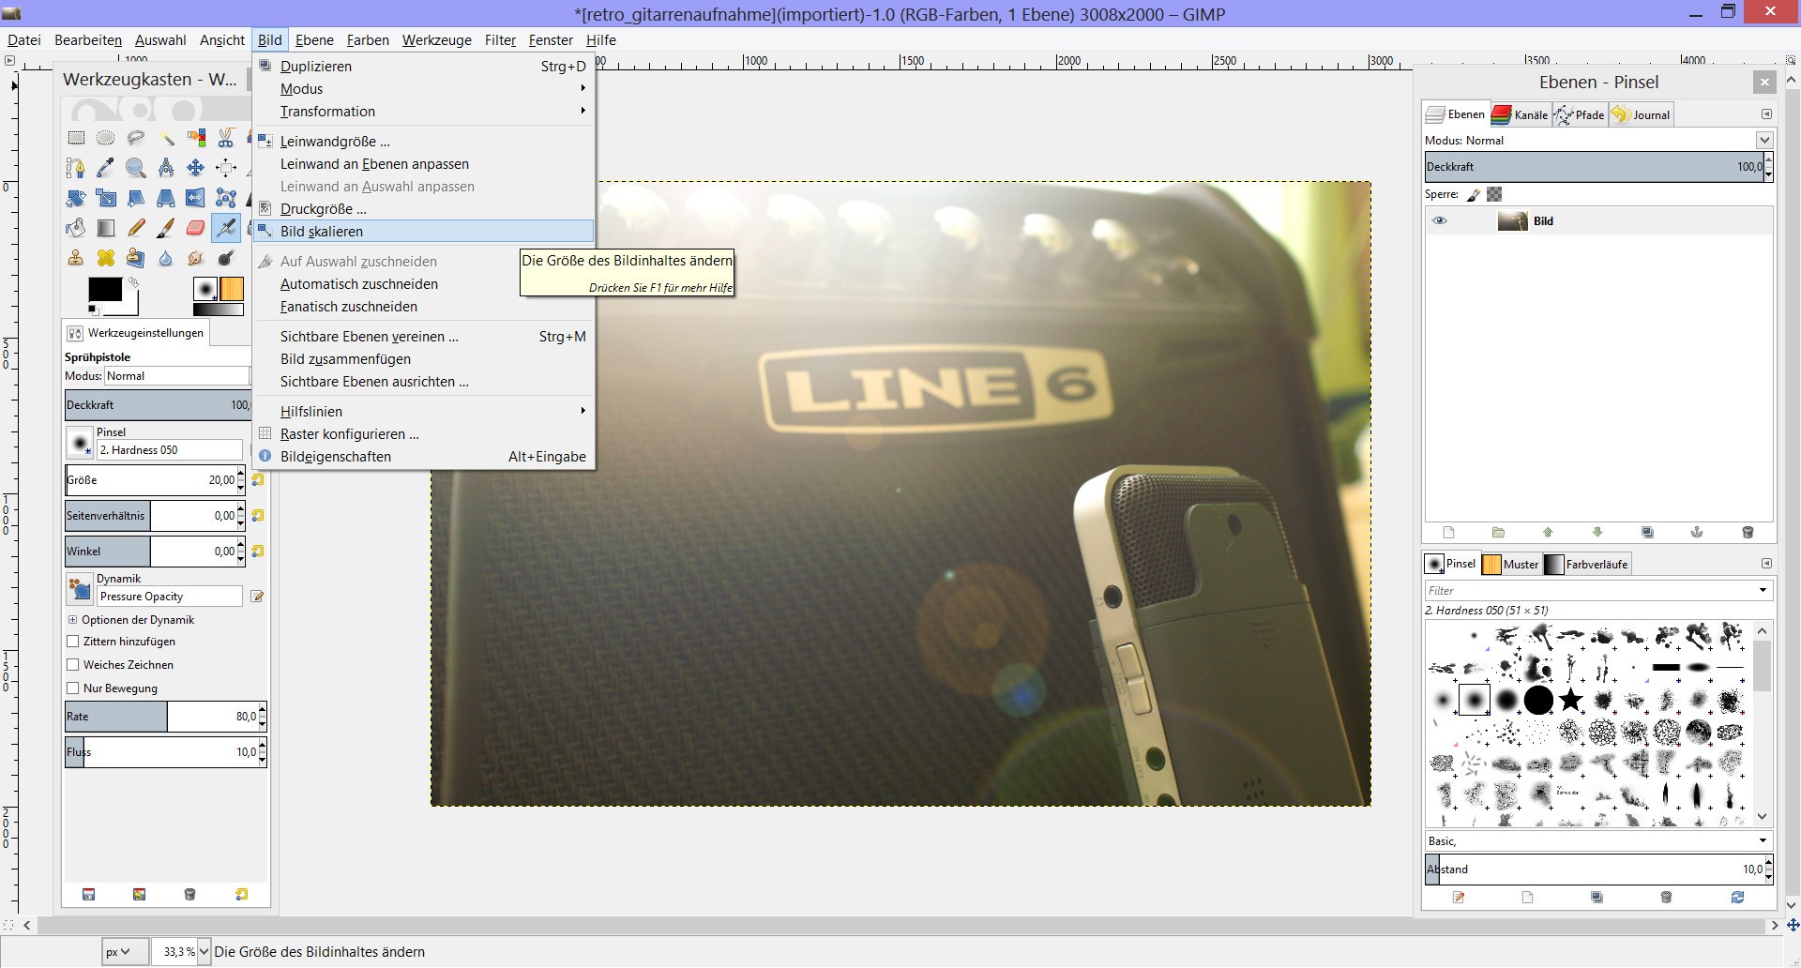Toggle visibility of the Bild layer
Screen dimensions: 1801x968
coord(1440,221)
